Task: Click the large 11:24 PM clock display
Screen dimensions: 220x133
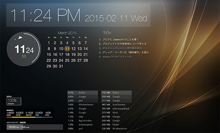Action: coord(45,15)
